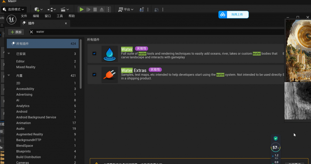Collapse the 已安装 group arrow
The image size is (311, 164).
(x=9, y=54)
